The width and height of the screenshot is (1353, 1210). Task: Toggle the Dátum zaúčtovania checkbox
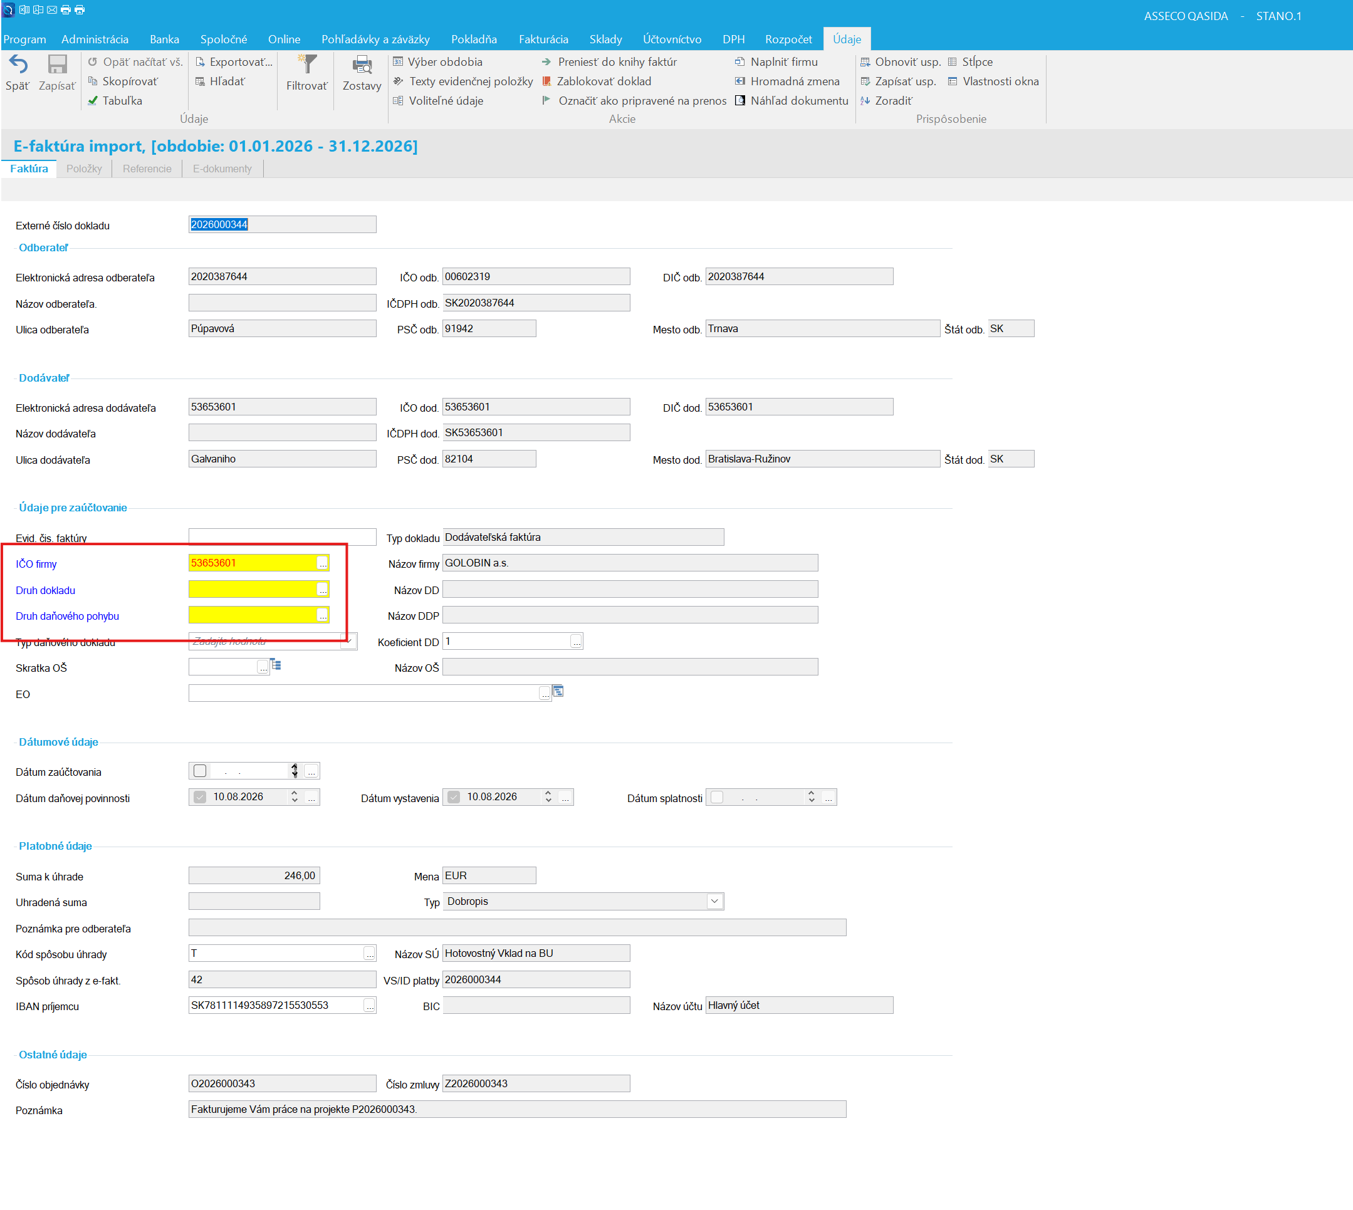[199, 771]
